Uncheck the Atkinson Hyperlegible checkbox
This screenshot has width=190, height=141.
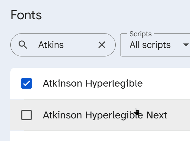[27, 83]
